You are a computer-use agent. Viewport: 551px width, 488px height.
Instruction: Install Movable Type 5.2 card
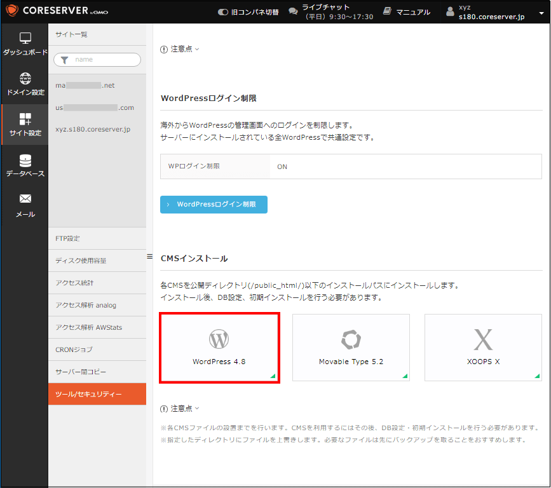(x=351, y=348)
